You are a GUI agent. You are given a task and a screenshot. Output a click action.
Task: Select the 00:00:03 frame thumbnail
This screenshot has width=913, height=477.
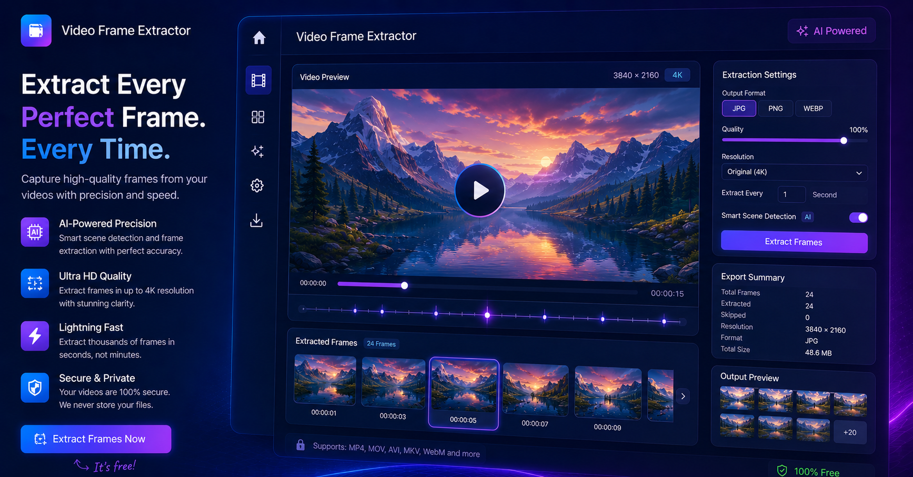tap(393, 383)
